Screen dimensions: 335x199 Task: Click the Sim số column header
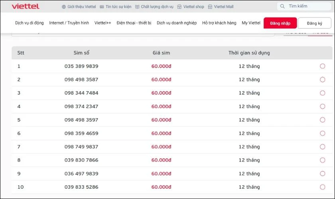[81, 53]
